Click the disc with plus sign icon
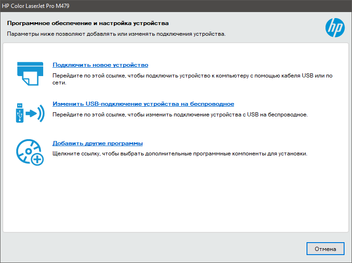Screen dimensions: 352x263 point(30,153)
